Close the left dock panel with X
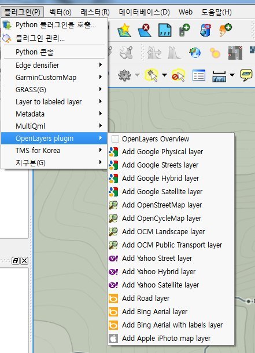The height and width of the screenshot is (353, 255). (x=24, y=261)
